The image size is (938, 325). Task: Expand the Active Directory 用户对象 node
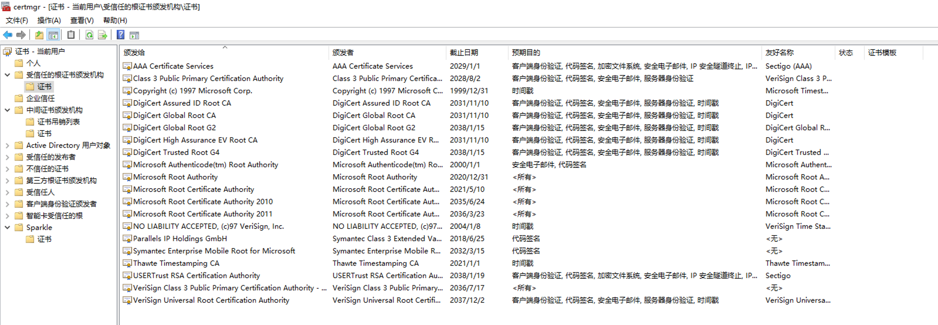pyautogui.click(x=7, y=145)
